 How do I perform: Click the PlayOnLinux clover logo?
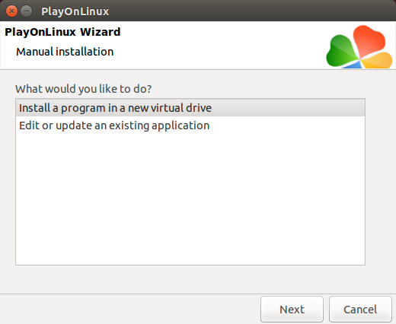tap(359, 46)
